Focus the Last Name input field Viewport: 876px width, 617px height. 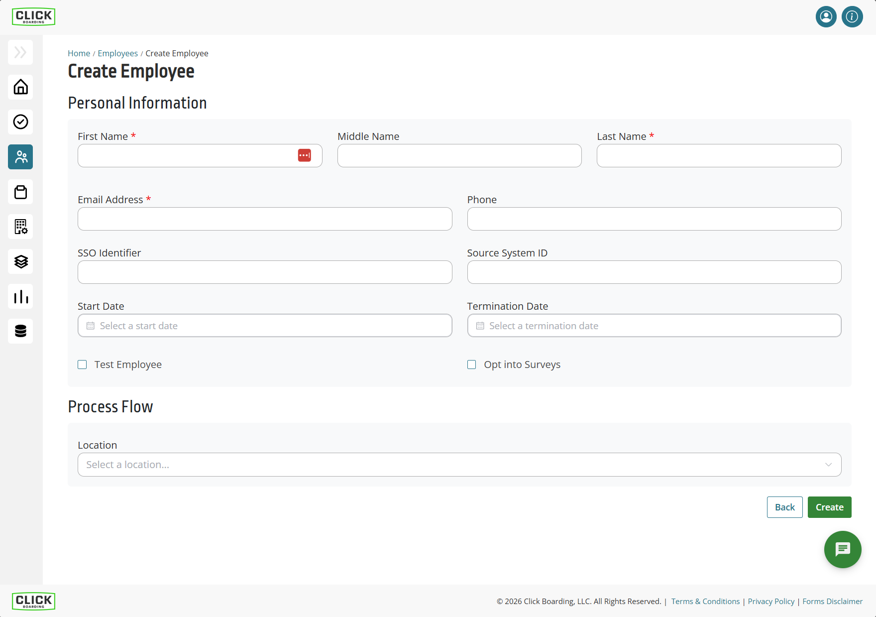tap(719, 155)
